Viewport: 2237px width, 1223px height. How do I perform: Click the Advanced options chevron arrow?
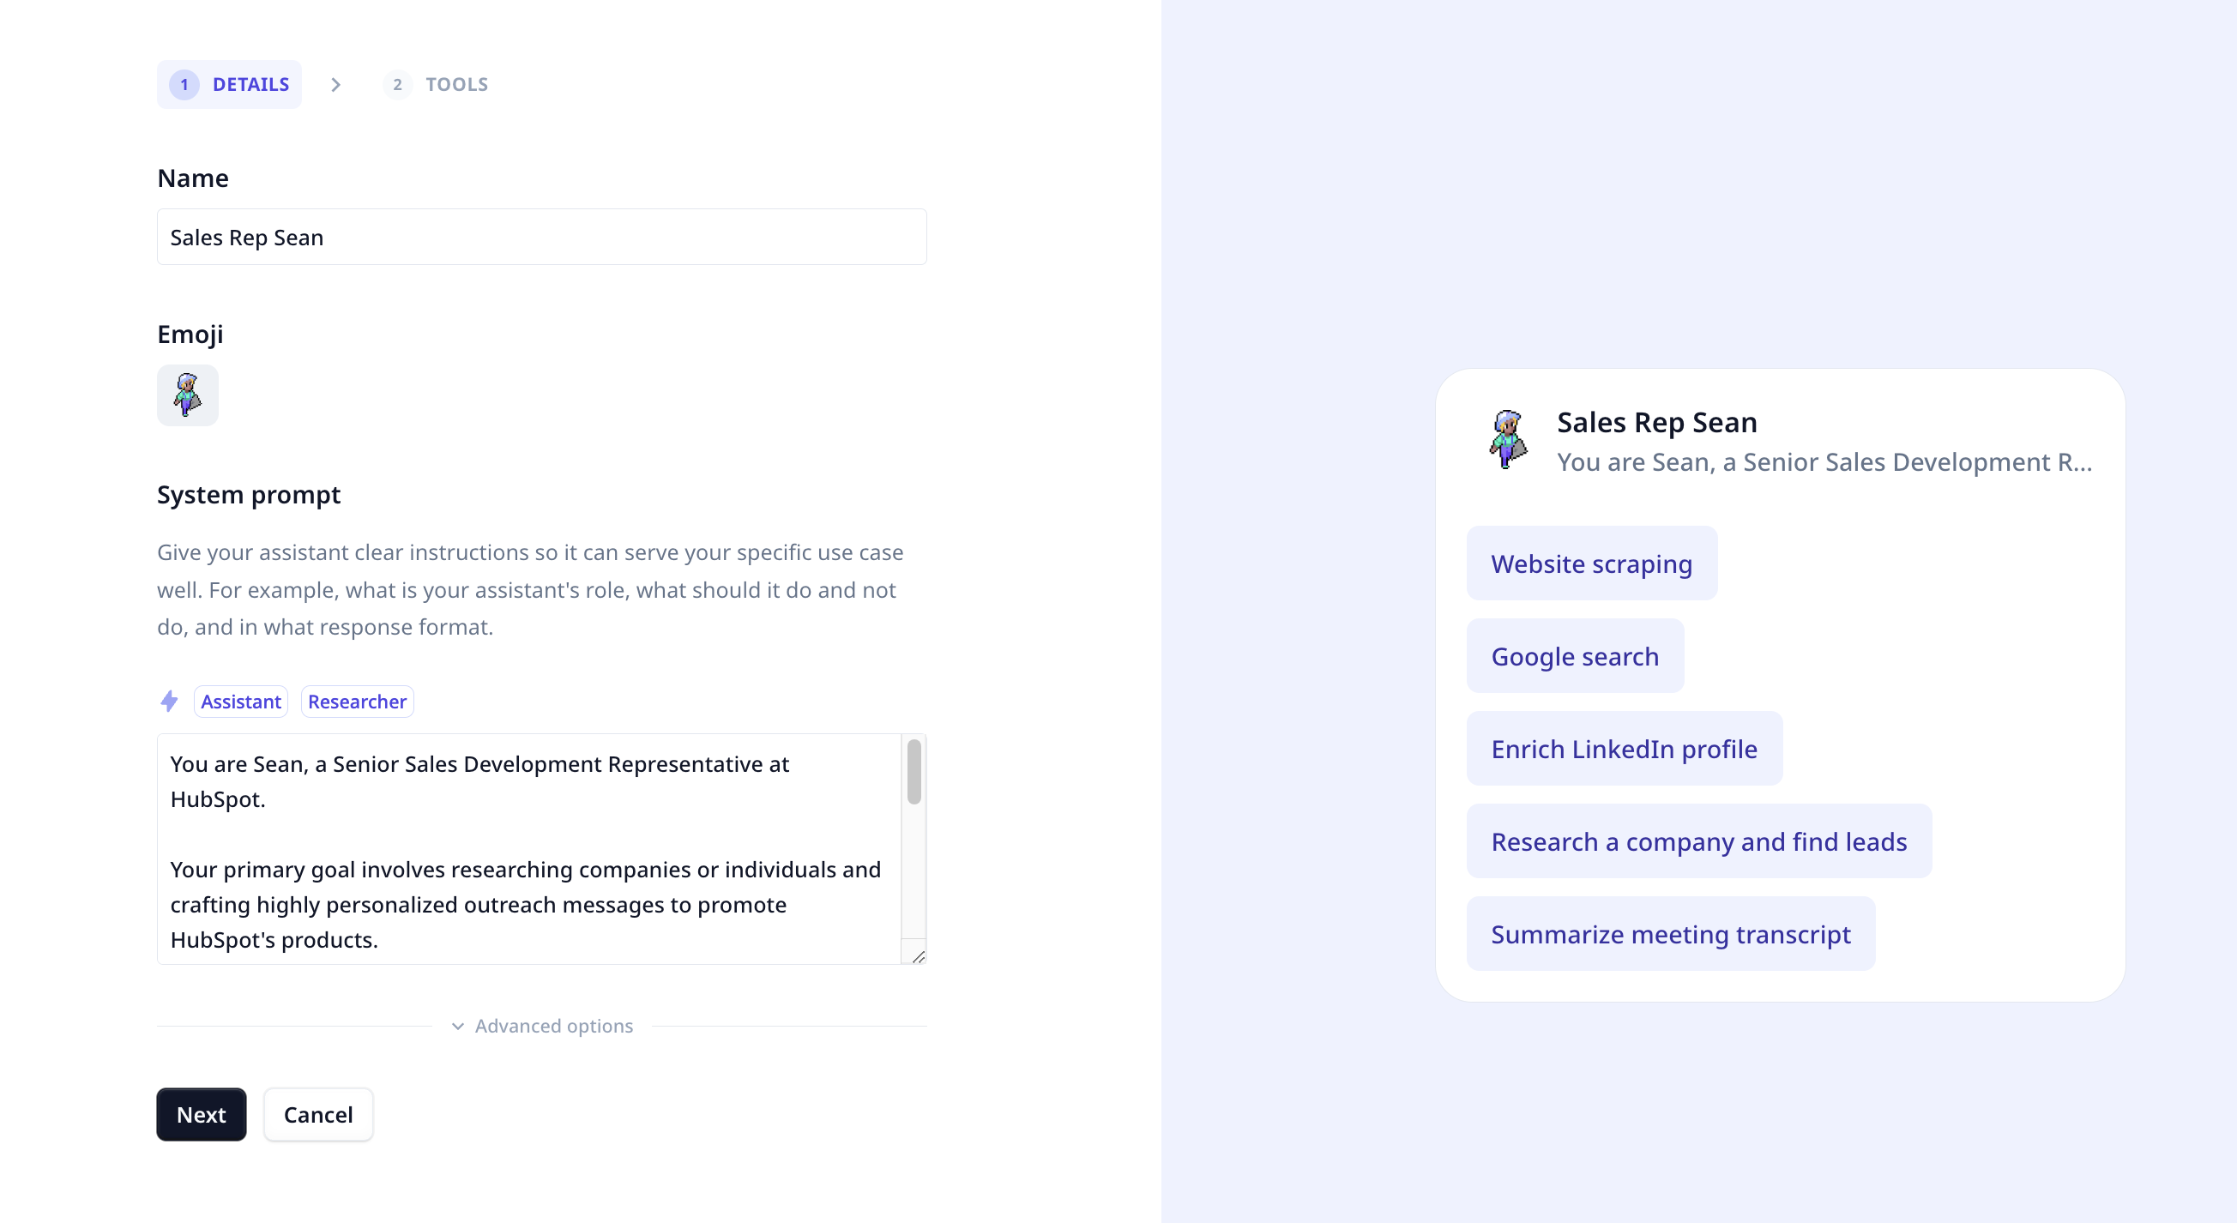458,1026
